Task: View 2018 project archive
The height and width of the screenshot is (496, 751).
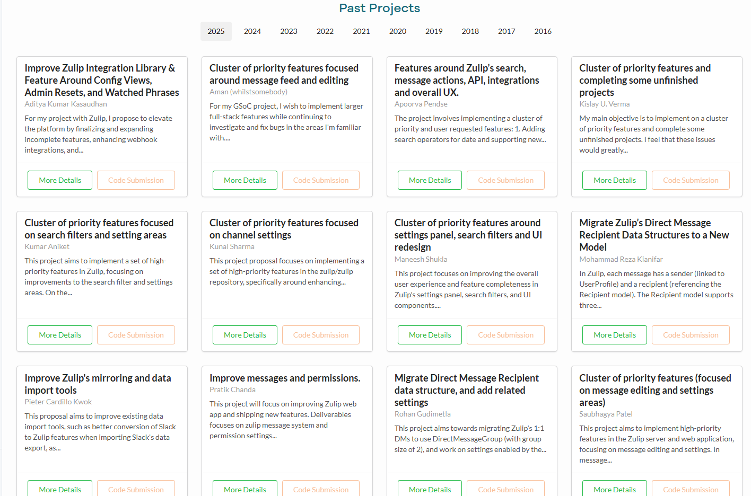Action: coord(470,31)
